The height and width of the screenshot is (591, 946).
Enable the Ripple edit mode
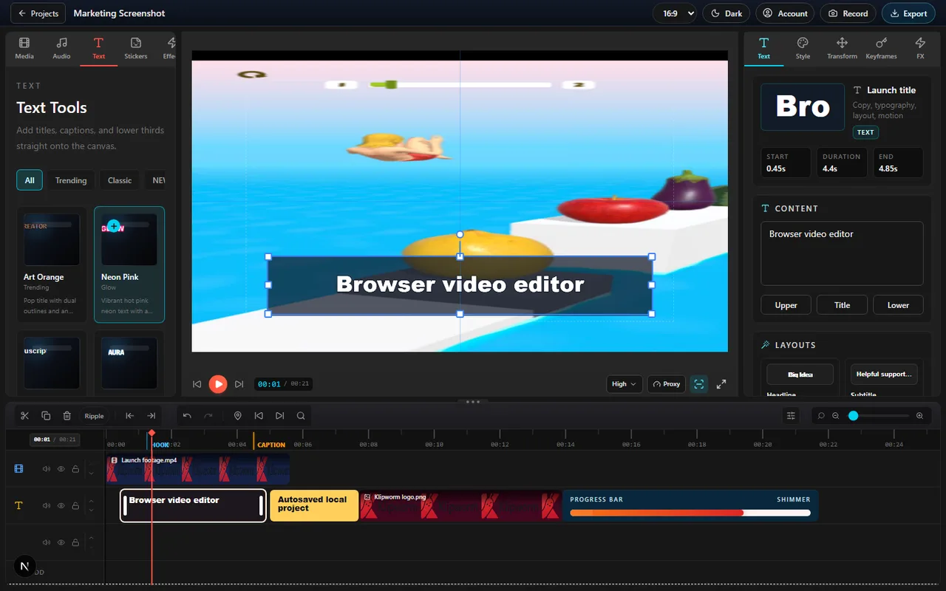[x=95, y=416]
